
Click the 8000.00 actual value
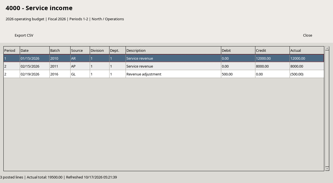pos(307,66)
